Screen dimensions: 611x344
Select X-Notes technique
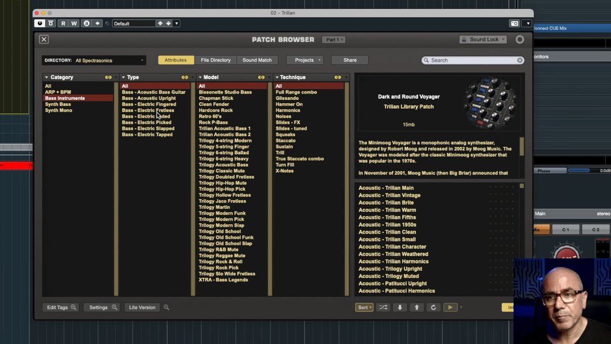click(284, 171)
